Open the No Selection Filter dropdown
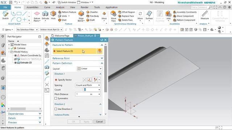232x130 pixels. pyautogui.click(x=27, y=30)
